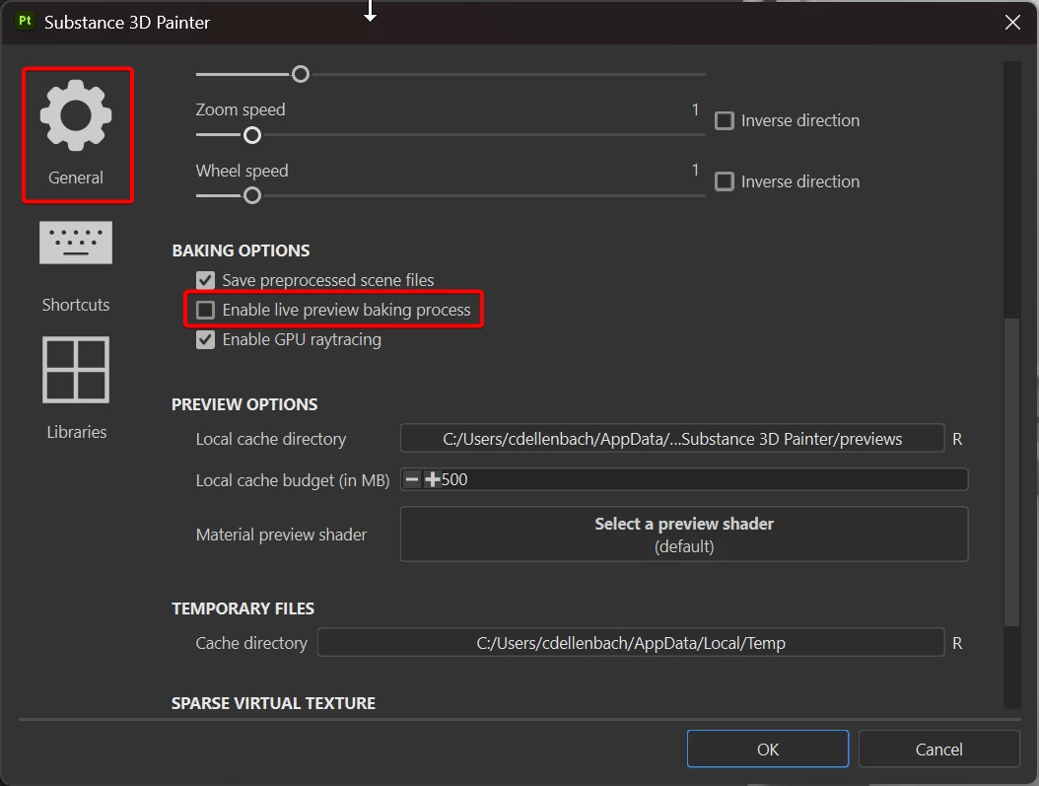Reset Local cache directory with R

[x=957, y=439]
